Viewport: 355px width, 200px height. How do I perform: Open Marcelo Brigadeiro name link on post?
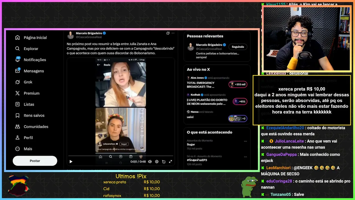(89, 33)
